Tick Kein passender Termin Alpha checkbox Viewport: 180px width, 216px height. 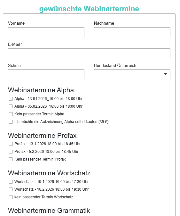[11, 114]
